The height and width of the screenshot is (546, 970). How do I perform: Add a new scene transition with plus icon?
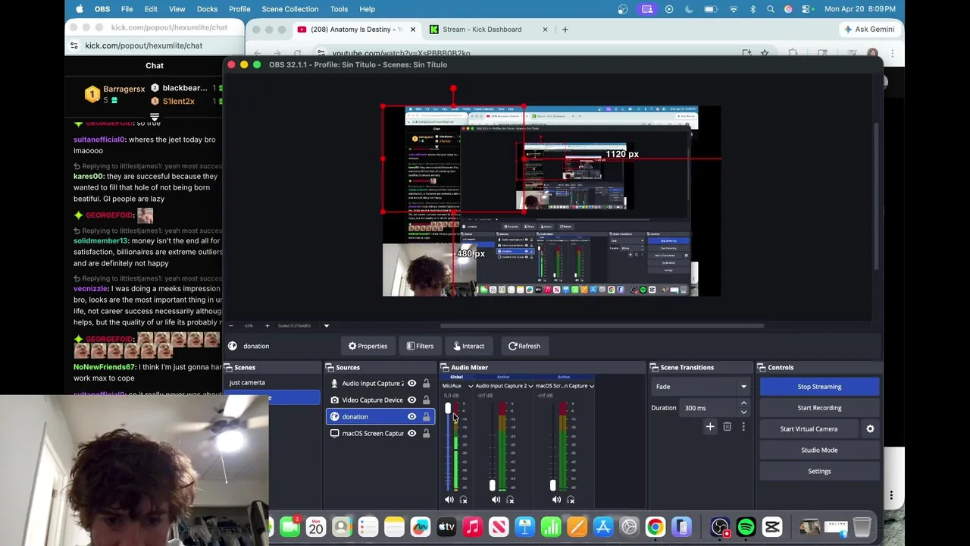pos(710,427)
